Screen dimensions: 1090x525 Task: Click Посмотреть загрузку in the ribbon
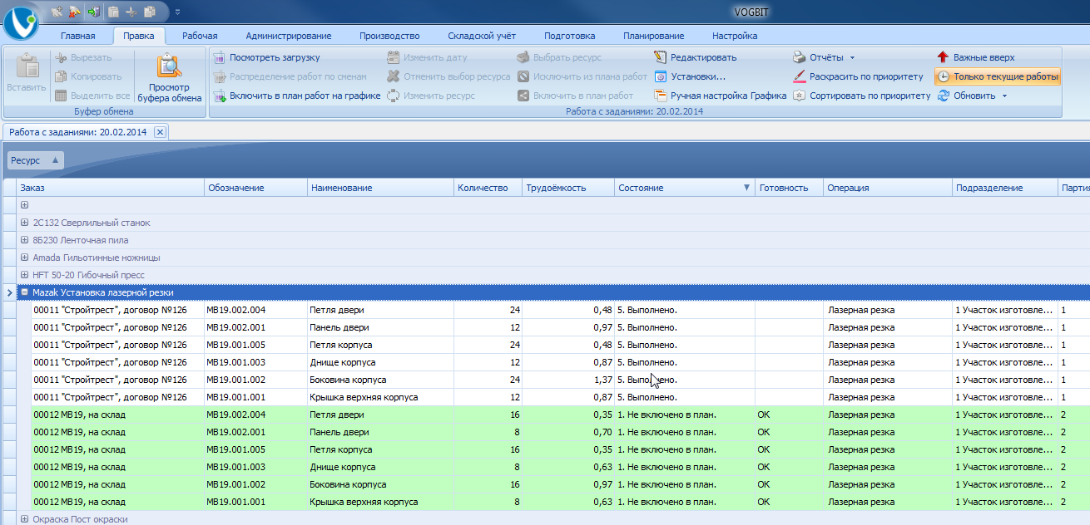click(x=266, y=57)
